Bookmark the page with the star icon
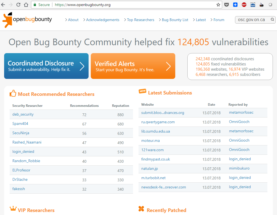The width and height of the screenshot is (277, 215). 218,5
